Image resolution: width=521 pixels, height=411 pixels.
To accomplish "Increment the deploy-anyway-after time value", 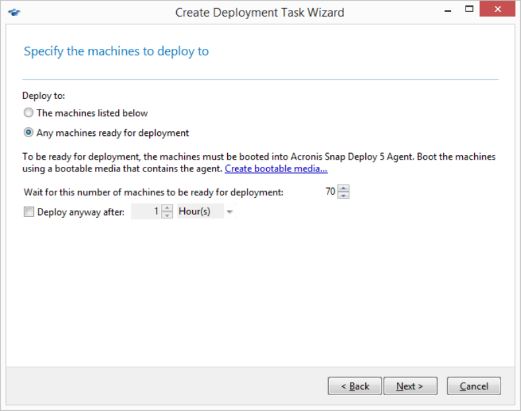I will click(x=168, y=208).
